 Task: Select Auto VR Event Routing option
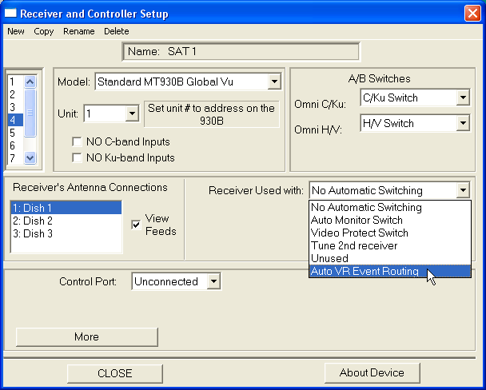[364, 272]
